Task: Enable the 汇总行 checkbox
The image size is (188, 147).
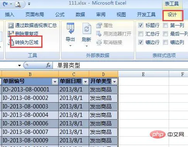Action: tap(141, 34)
